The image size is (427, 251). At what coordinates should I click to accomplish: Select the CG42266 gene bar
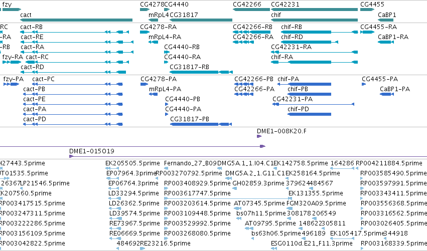(251, 10)
